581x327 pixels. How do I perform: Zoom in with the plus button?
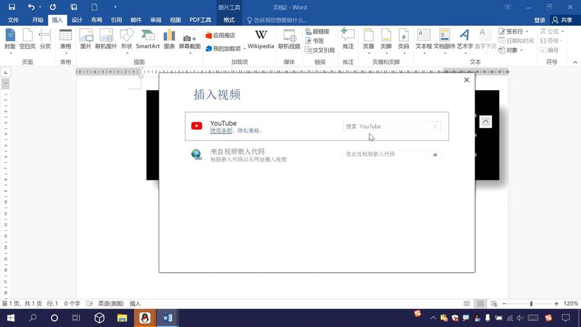(x=556, y=303)
